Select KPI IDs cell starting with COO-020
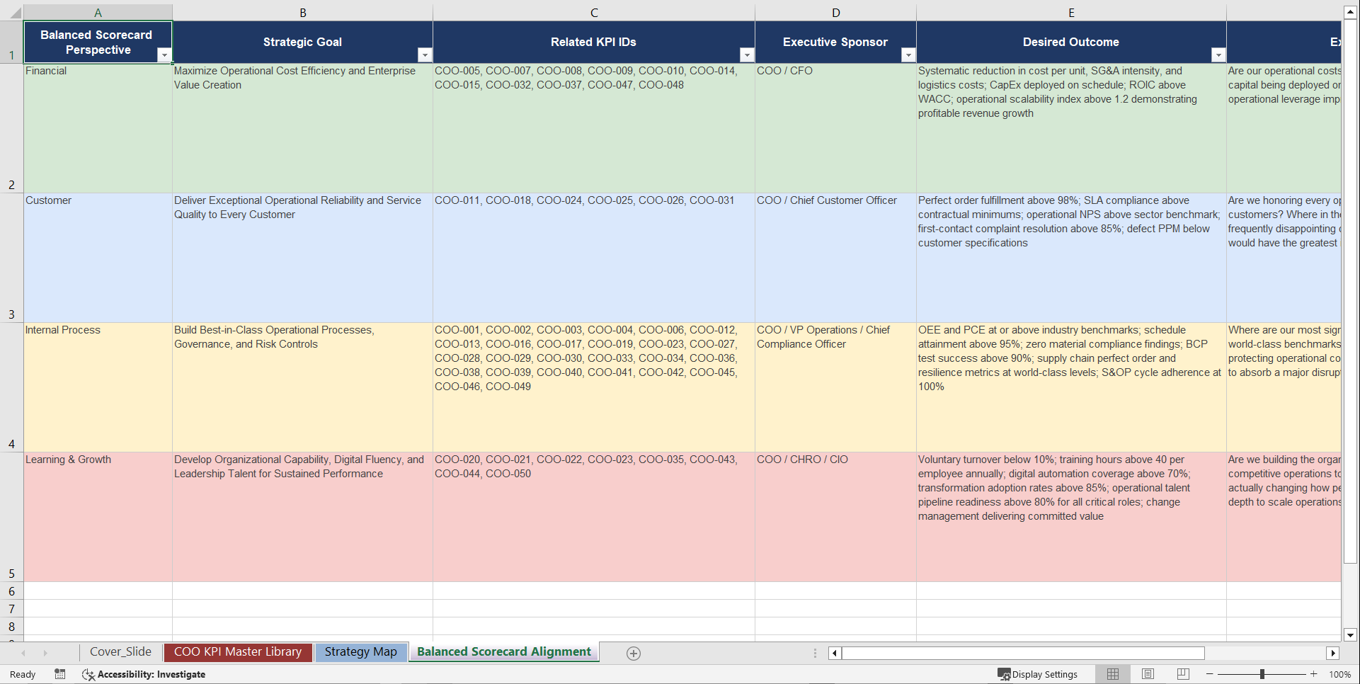 (594, 517)
